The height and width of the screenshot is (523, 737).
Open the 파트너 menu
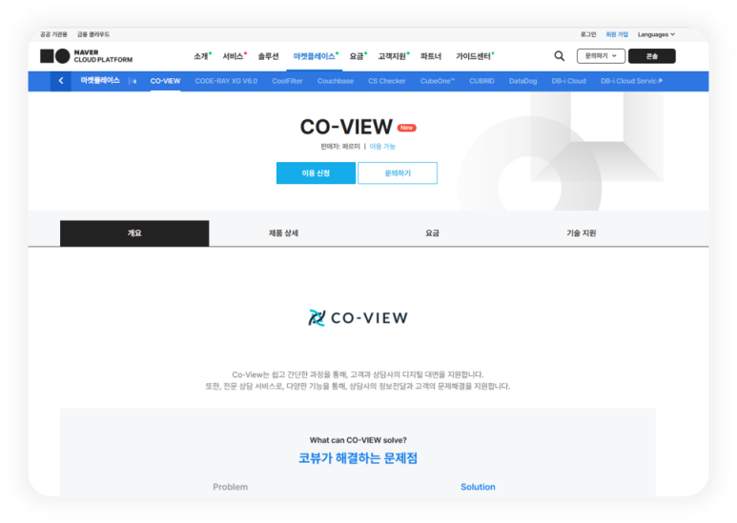(431, 56)
